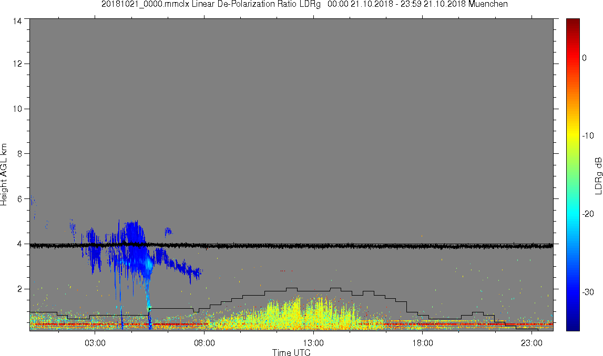The image size is (603, 356).
Task: Click the 8 km height tick label
Action: point(19,154)
